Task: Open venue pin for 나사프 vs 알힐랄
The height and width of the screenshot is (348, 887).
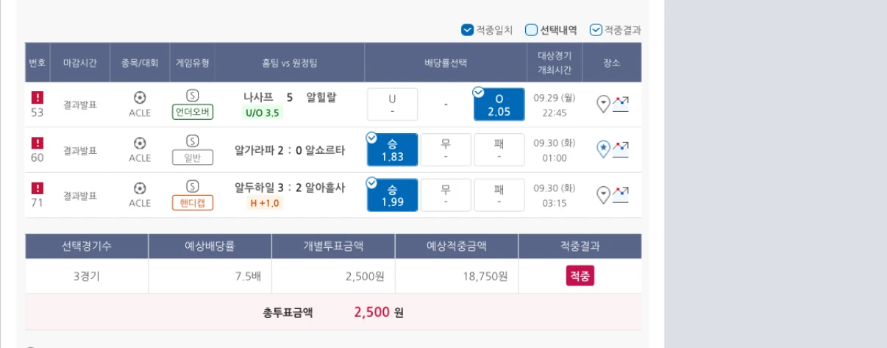Action: pos(603,104)
